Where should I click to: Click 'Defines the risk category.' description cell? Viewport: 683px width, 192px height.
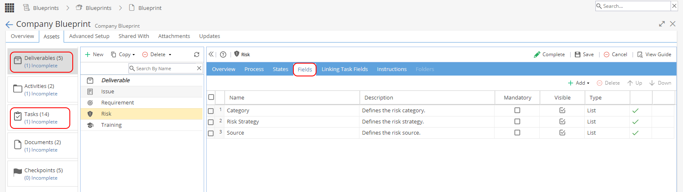pos(427,110)
